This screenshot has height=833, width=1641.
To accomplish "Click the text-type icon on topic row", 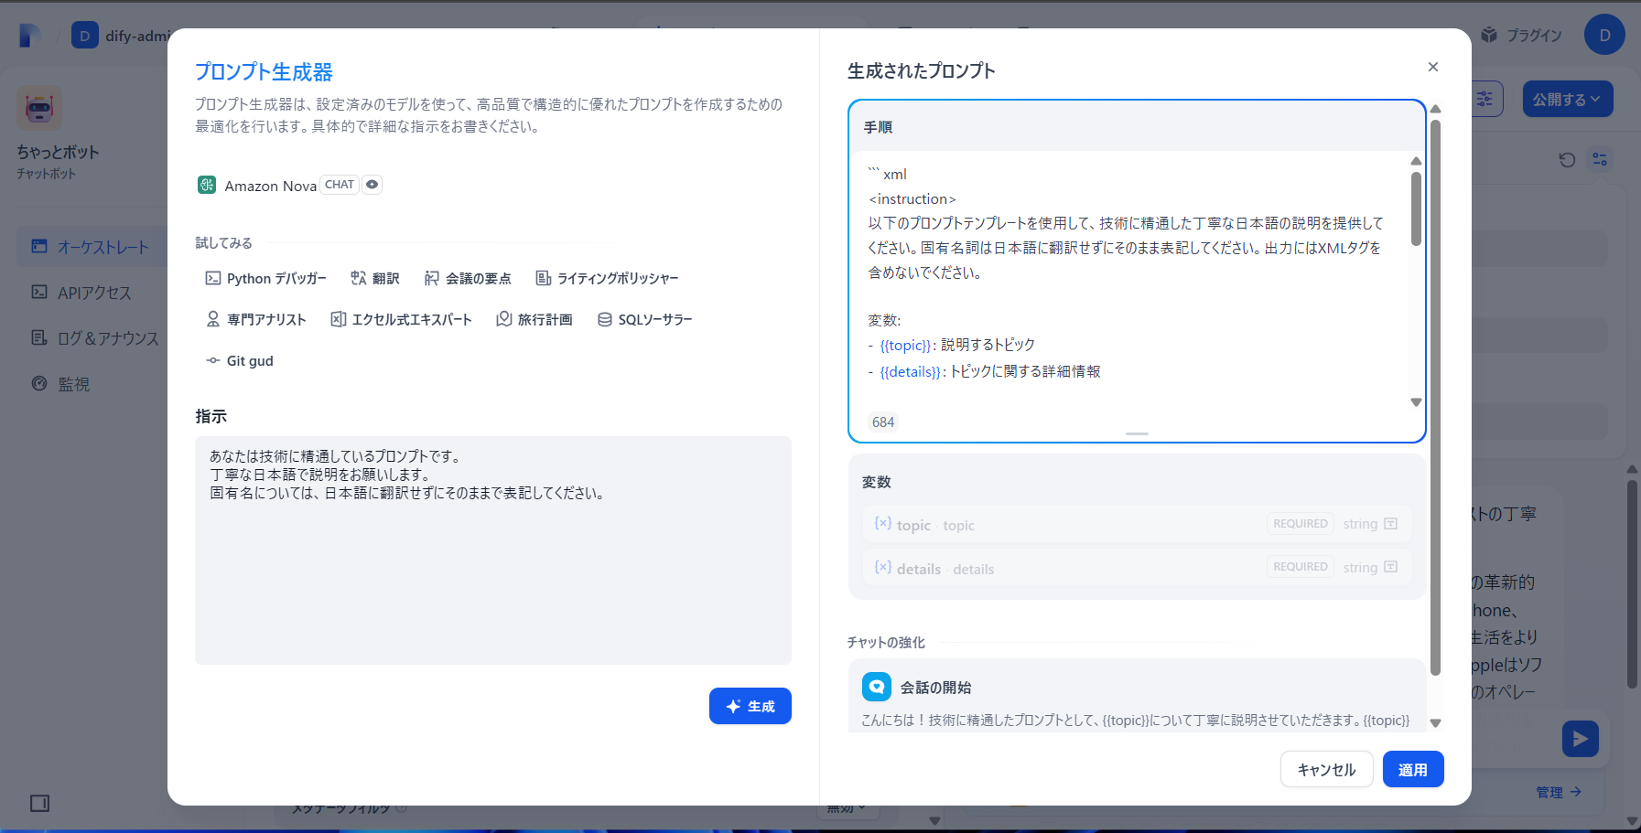I will [x=1390, y=524].
